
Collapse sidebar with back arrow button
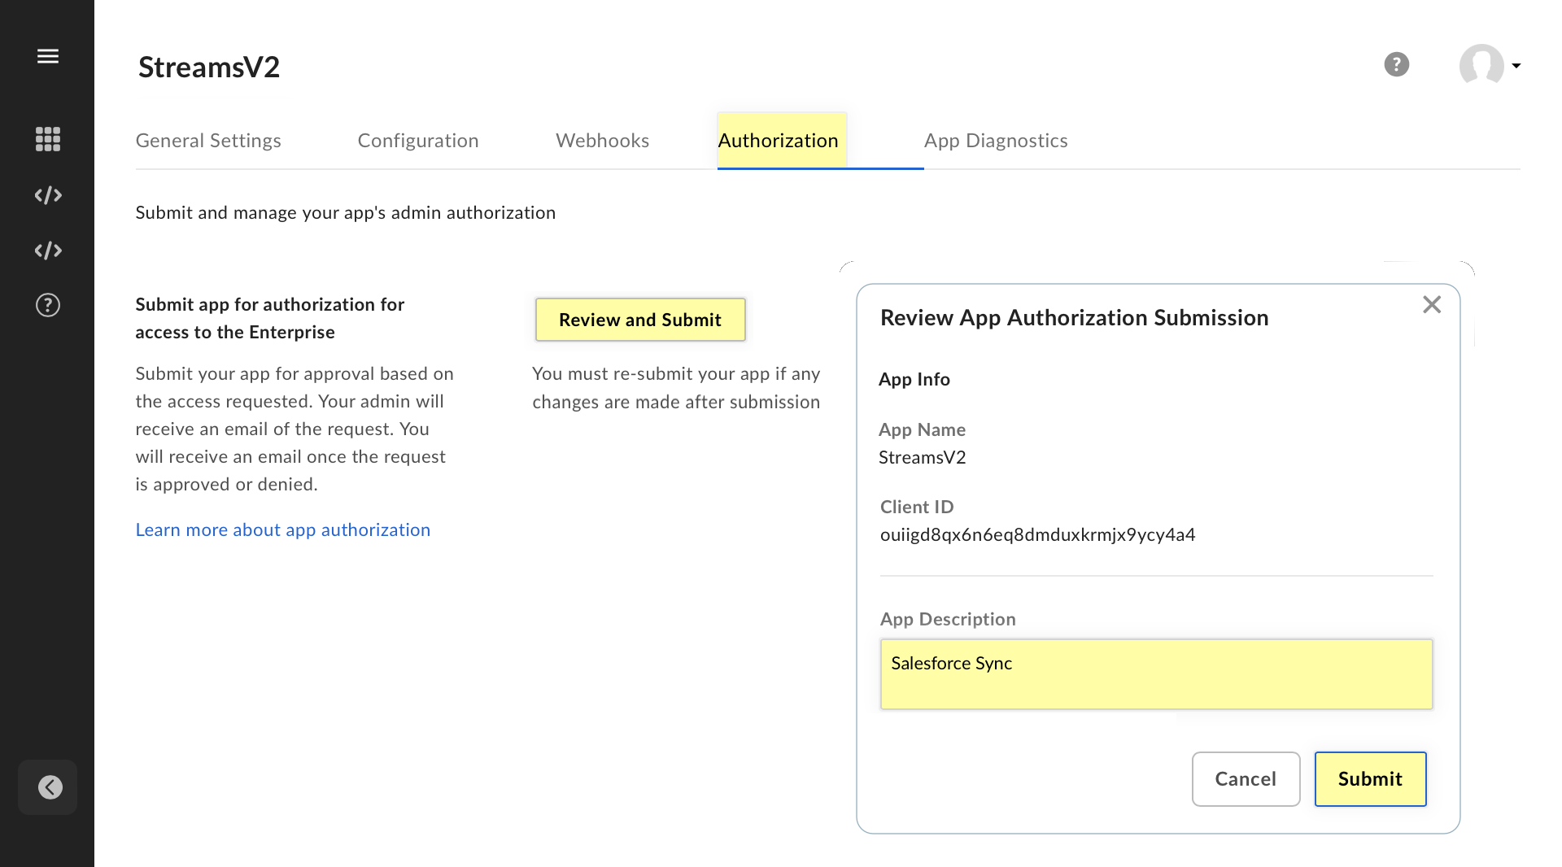pyautogui.click(x=48, y=787)
